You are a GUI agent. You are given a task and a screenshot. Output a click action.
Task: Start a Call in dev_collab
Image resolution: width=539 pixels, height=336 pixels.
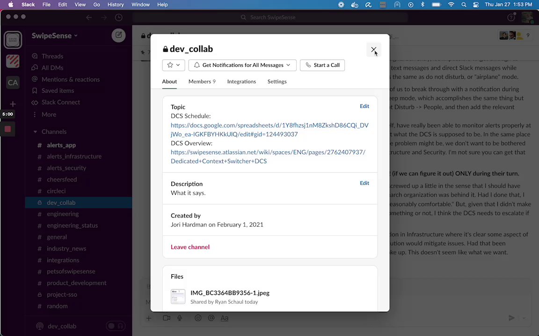322,65
